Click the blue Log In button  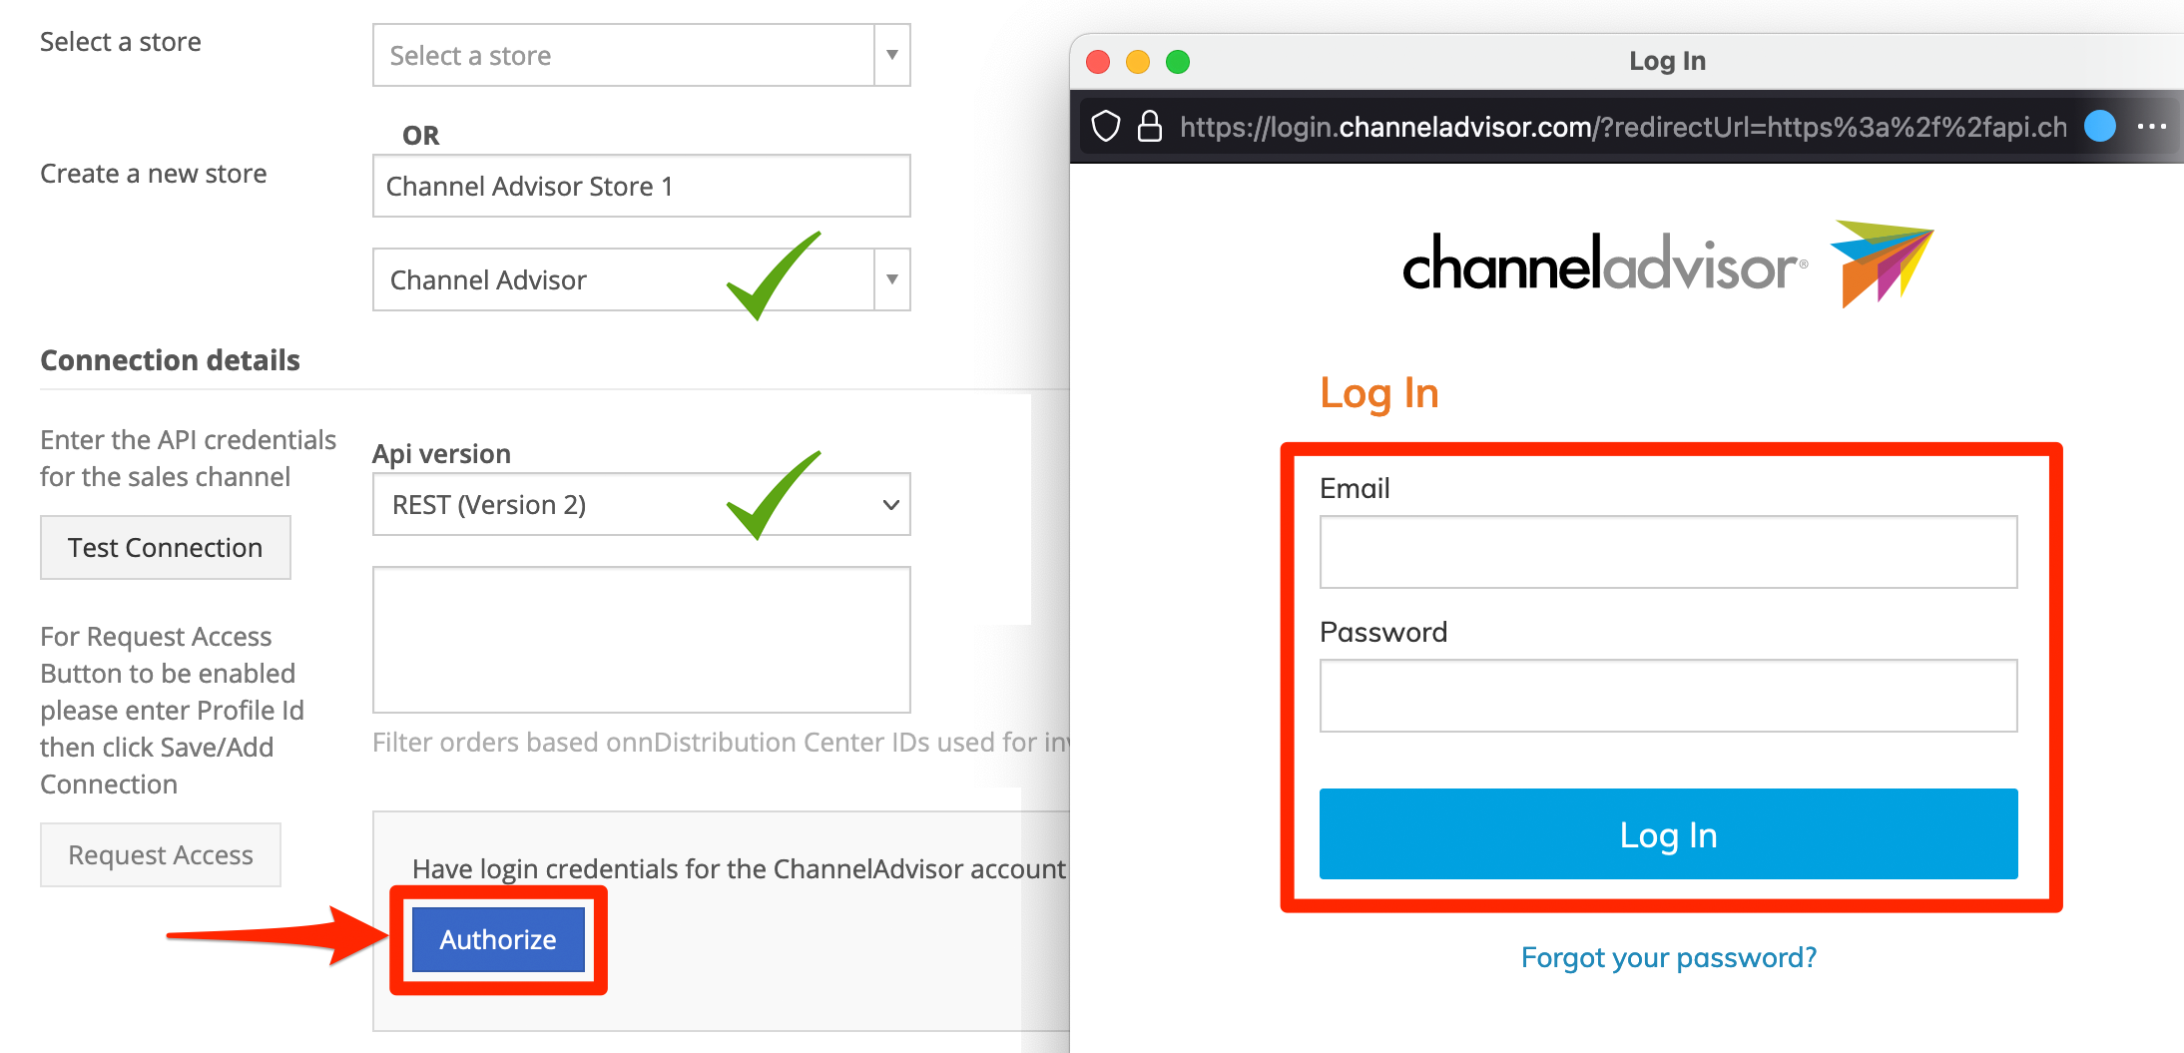[x=1668, y=834]
